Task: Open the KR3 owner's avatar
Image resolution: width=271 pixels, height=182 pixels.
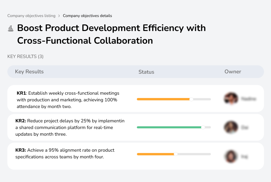Action: (231, 156)
